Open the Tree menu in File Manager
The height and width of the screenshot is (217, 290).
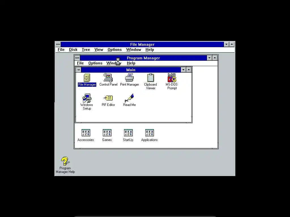click(x=86, y=50)
